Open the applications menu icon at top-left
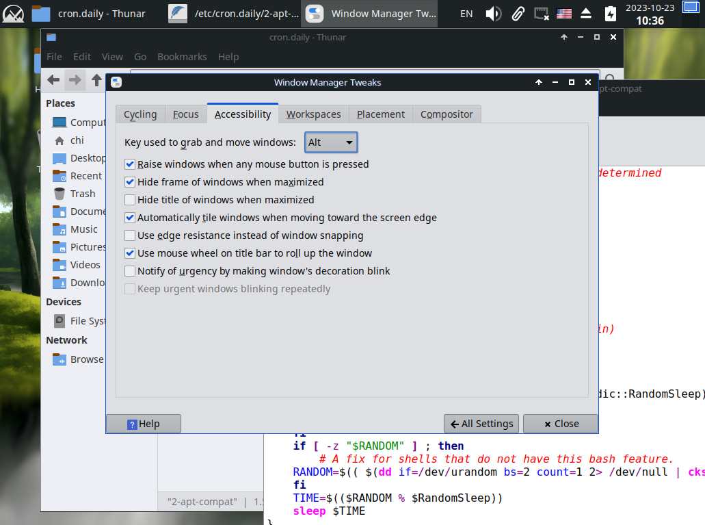705x525 pixels. coord(13,13)
